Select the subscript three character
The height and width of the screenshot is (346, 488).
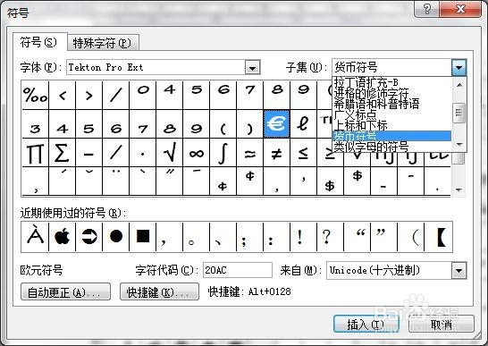pyautogui.click(x=35, y=124)
